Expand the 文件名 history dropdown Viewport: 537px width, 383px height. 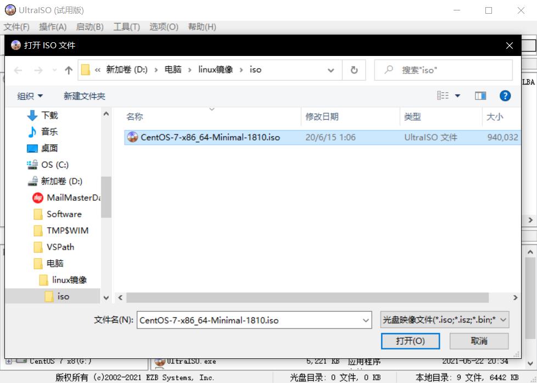(366, 320)
